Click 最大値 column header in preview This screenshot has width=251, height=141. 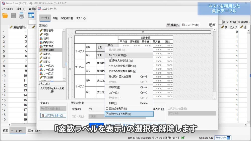(156, 42)
